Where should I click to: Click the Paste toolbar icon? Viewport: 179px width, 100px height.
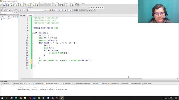point(20,5)
